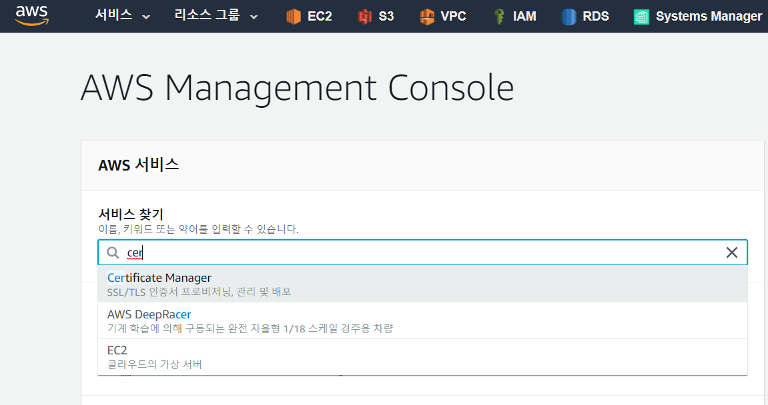Click the service search input field
Screen dimensions: 768x405
pos(422,252)
